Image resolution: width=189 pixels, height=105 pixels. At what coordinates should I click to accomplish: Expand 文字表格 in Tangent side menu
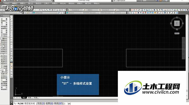tap(4, 34)
